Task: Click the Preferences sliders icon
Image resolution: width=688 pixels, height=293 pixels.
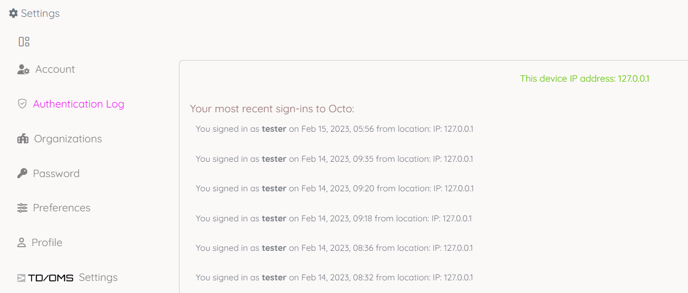Action: 22,208
